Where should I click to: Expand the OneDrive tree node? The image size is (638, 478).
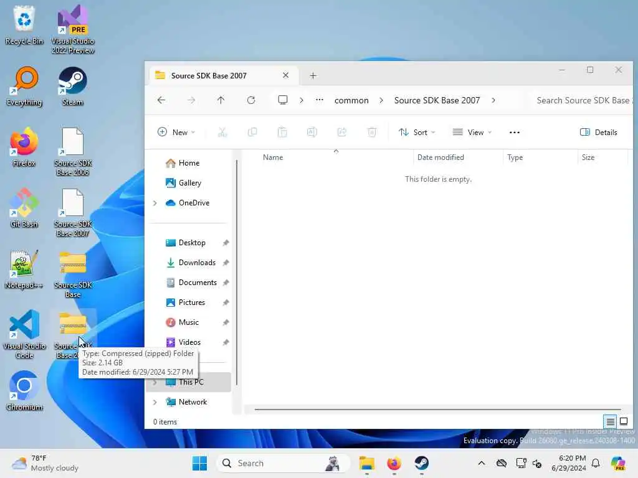(155, 203)
